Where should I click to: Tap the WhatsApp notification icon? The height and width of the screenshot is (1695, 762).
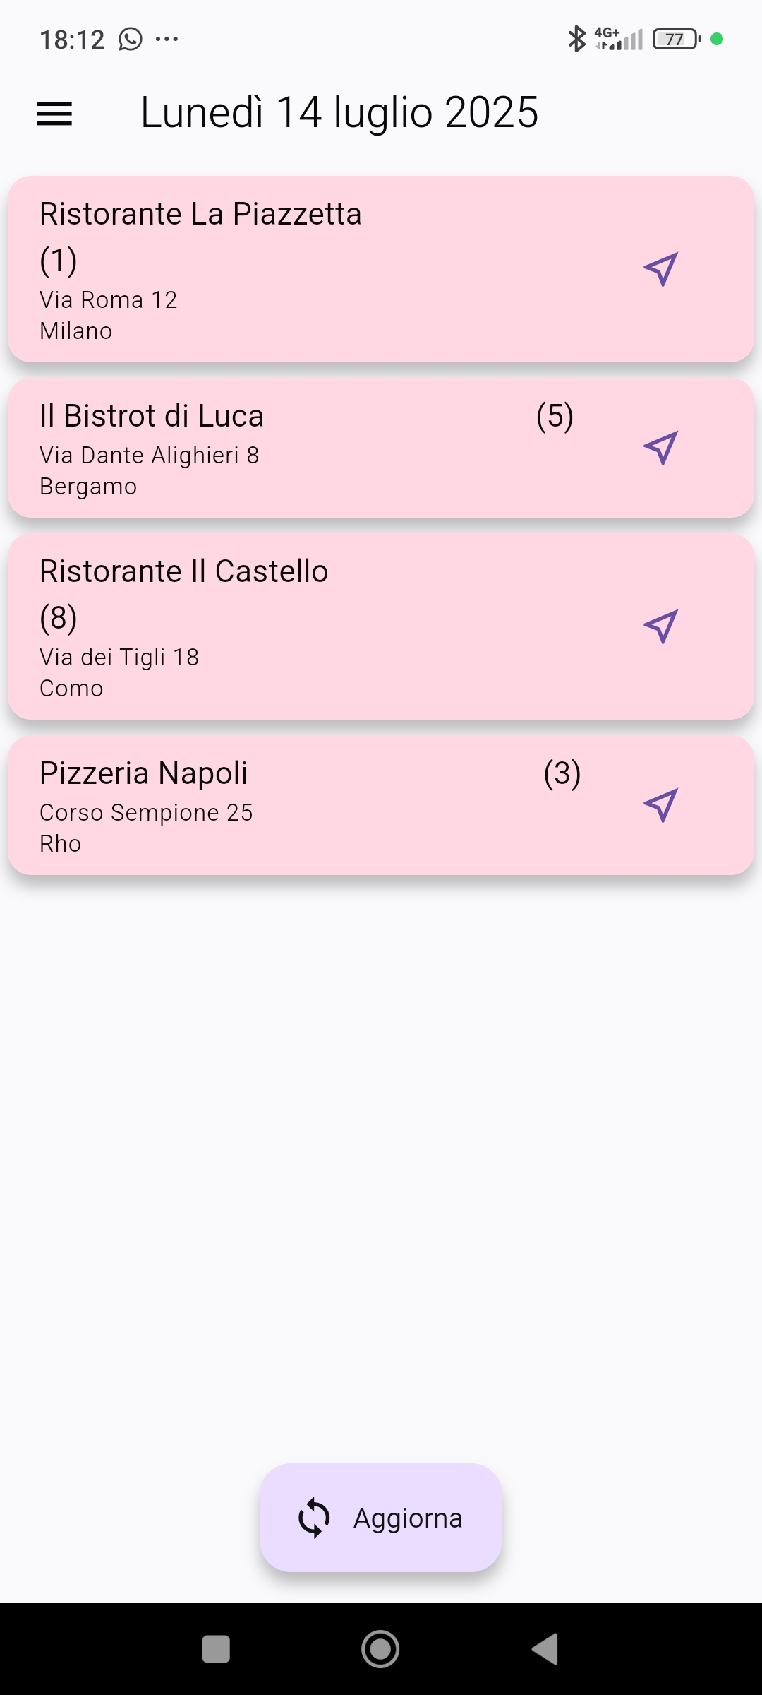(131, 40)
